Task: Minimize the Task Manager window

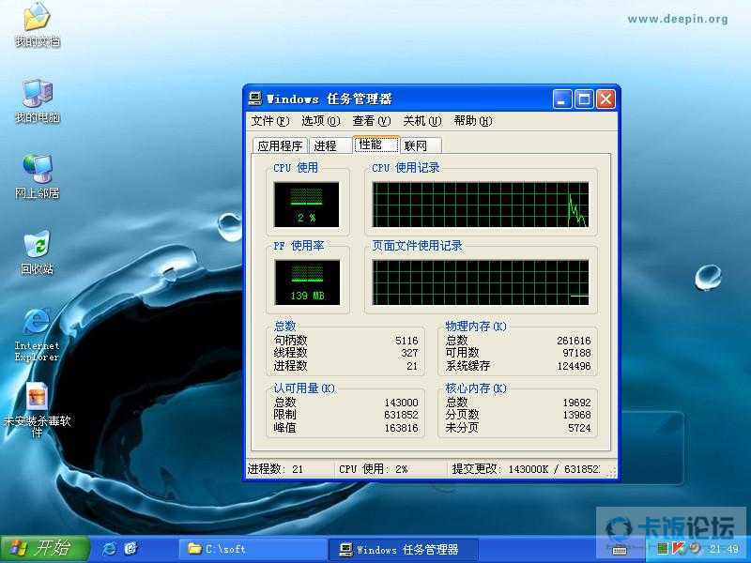Action: (x=561, y=99)
